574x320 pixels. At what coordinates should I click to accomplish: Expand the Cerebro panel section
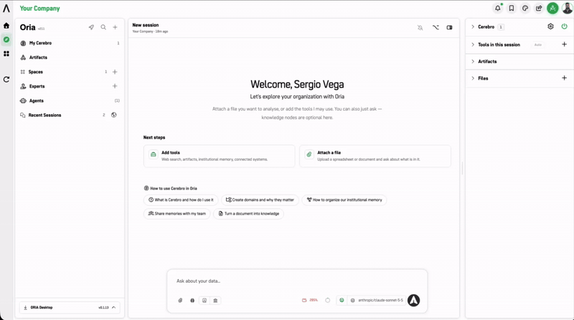click(473, 27)
